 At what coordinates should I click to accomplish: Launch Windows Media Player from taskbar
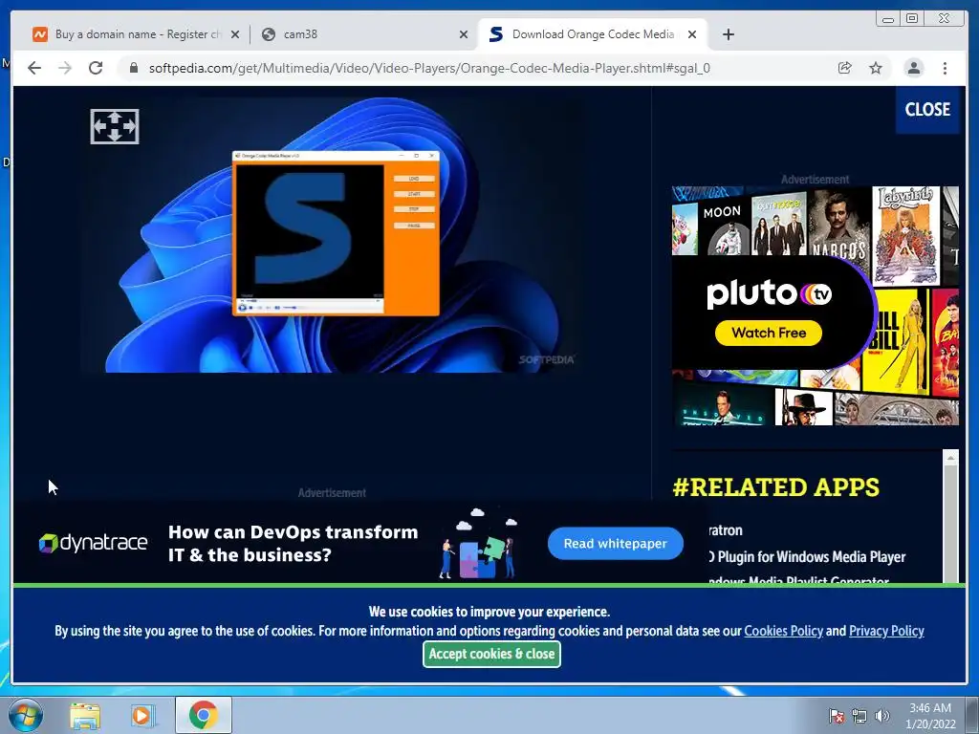pyautogui.click(x=143, y=715)
